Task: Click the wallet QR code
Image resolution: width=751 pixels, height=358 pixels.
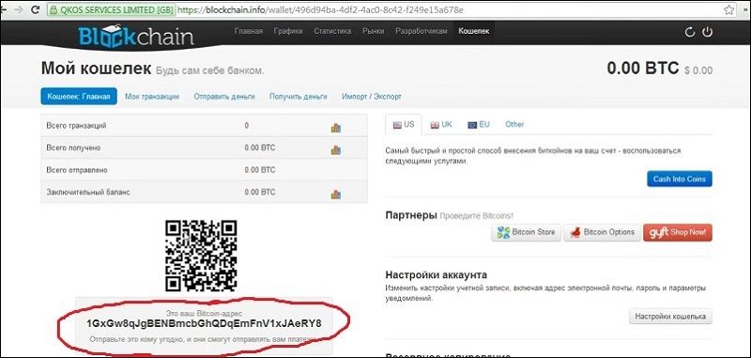Action: [x=201, y=256]
